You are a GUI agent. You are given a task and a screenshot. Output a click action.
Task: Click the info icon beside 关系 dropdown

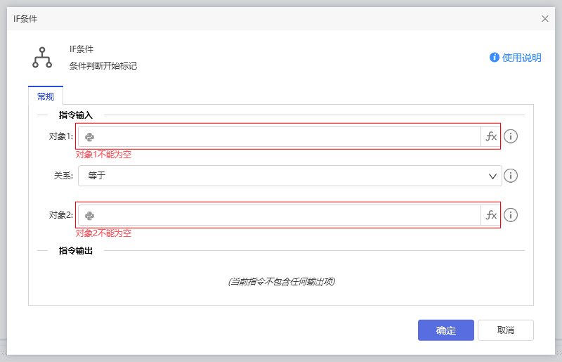(511, 176)
